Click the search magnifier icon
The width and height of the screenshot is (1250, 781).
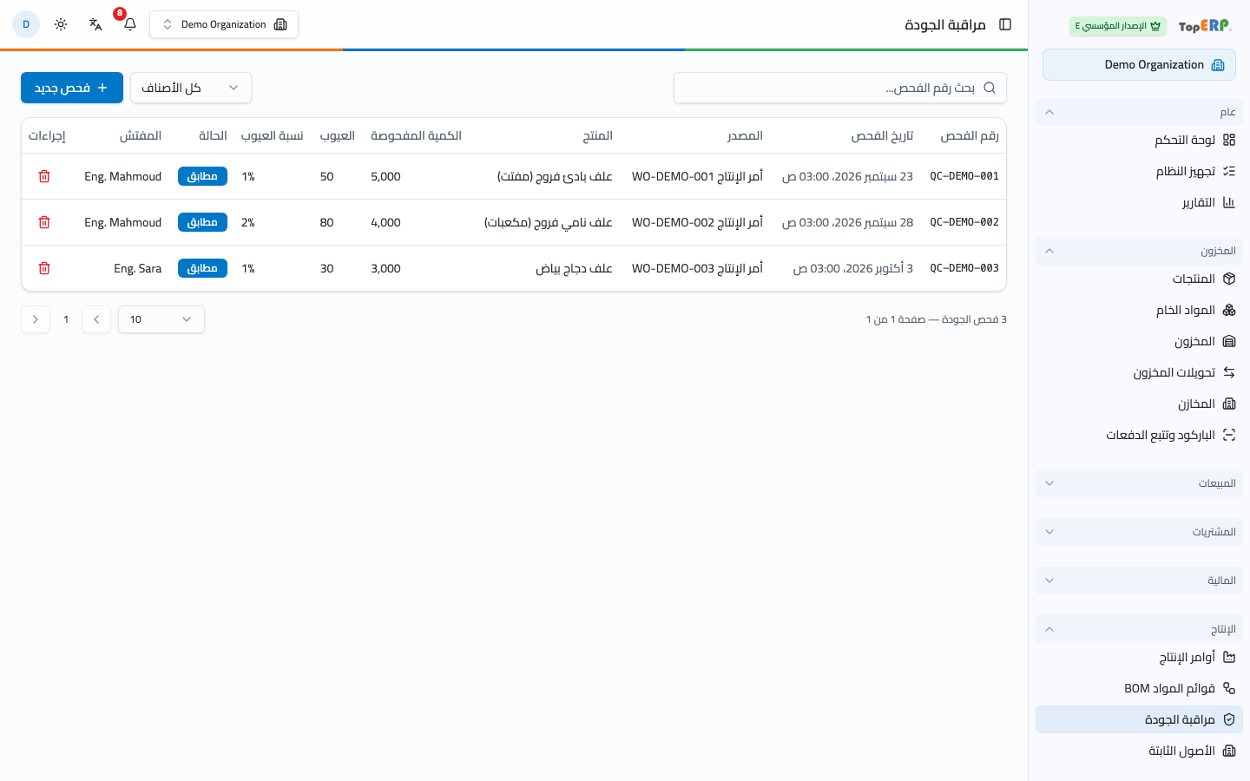(990, 88)
